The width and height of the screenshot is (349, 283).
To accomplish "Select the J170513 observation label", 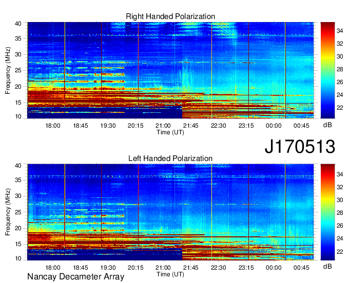I will point(300,146).
